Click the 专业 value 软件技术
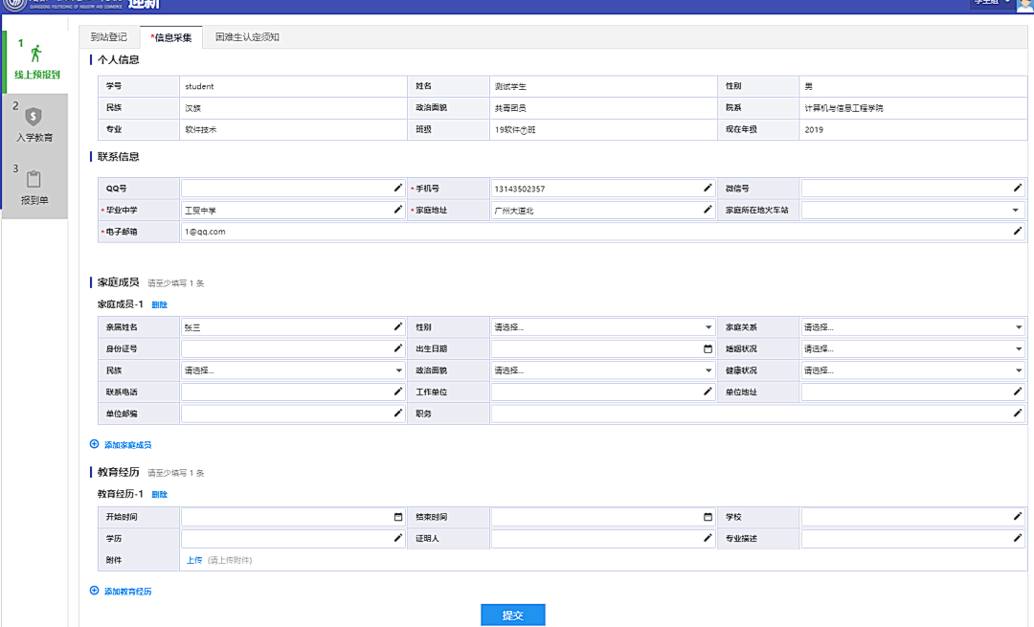 [200, 130]
